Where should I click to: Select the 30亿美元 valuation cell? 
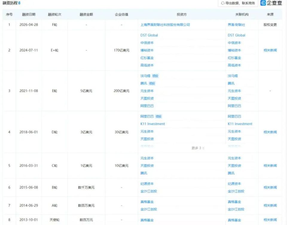tap(122, 132)
